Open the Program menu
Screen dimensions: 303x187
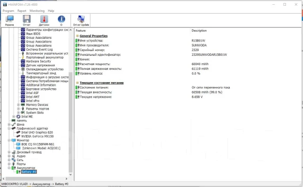coord(9,11)
